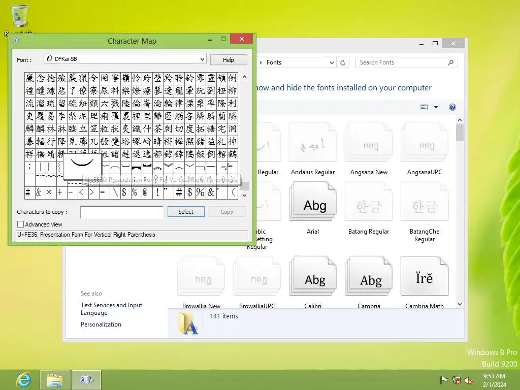Screen dimensions: 520x390
Task: Click the Search Fonts magnifier icon
Action: (x=450, y=62)
